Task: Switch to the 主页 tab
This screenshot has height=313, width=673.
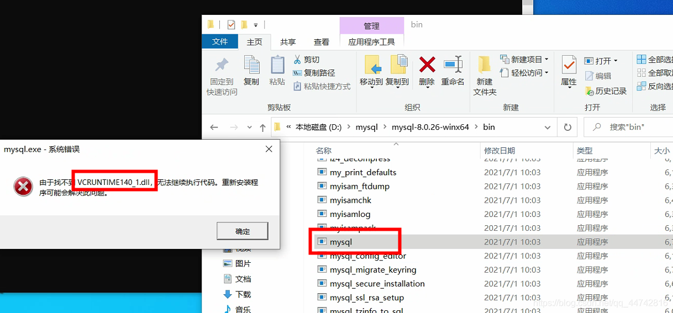Action: coord(254,41)
